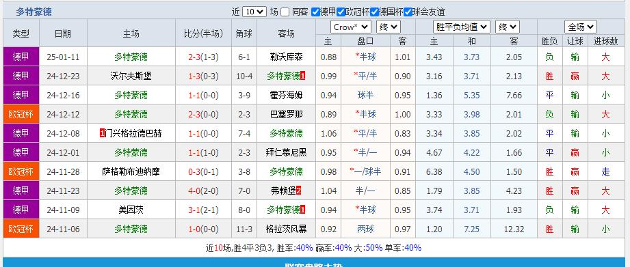The height and width of the screenshot is (267, 630).
Task: Click the 欧冠杯 label in the 24-12-12 row
Action: pos(21,114)
